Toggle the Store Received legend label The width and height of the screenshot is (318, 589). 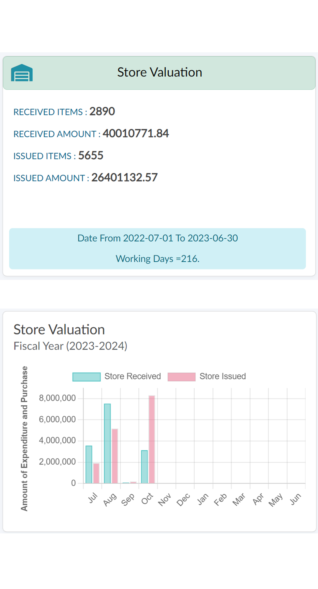coord(133,376)
